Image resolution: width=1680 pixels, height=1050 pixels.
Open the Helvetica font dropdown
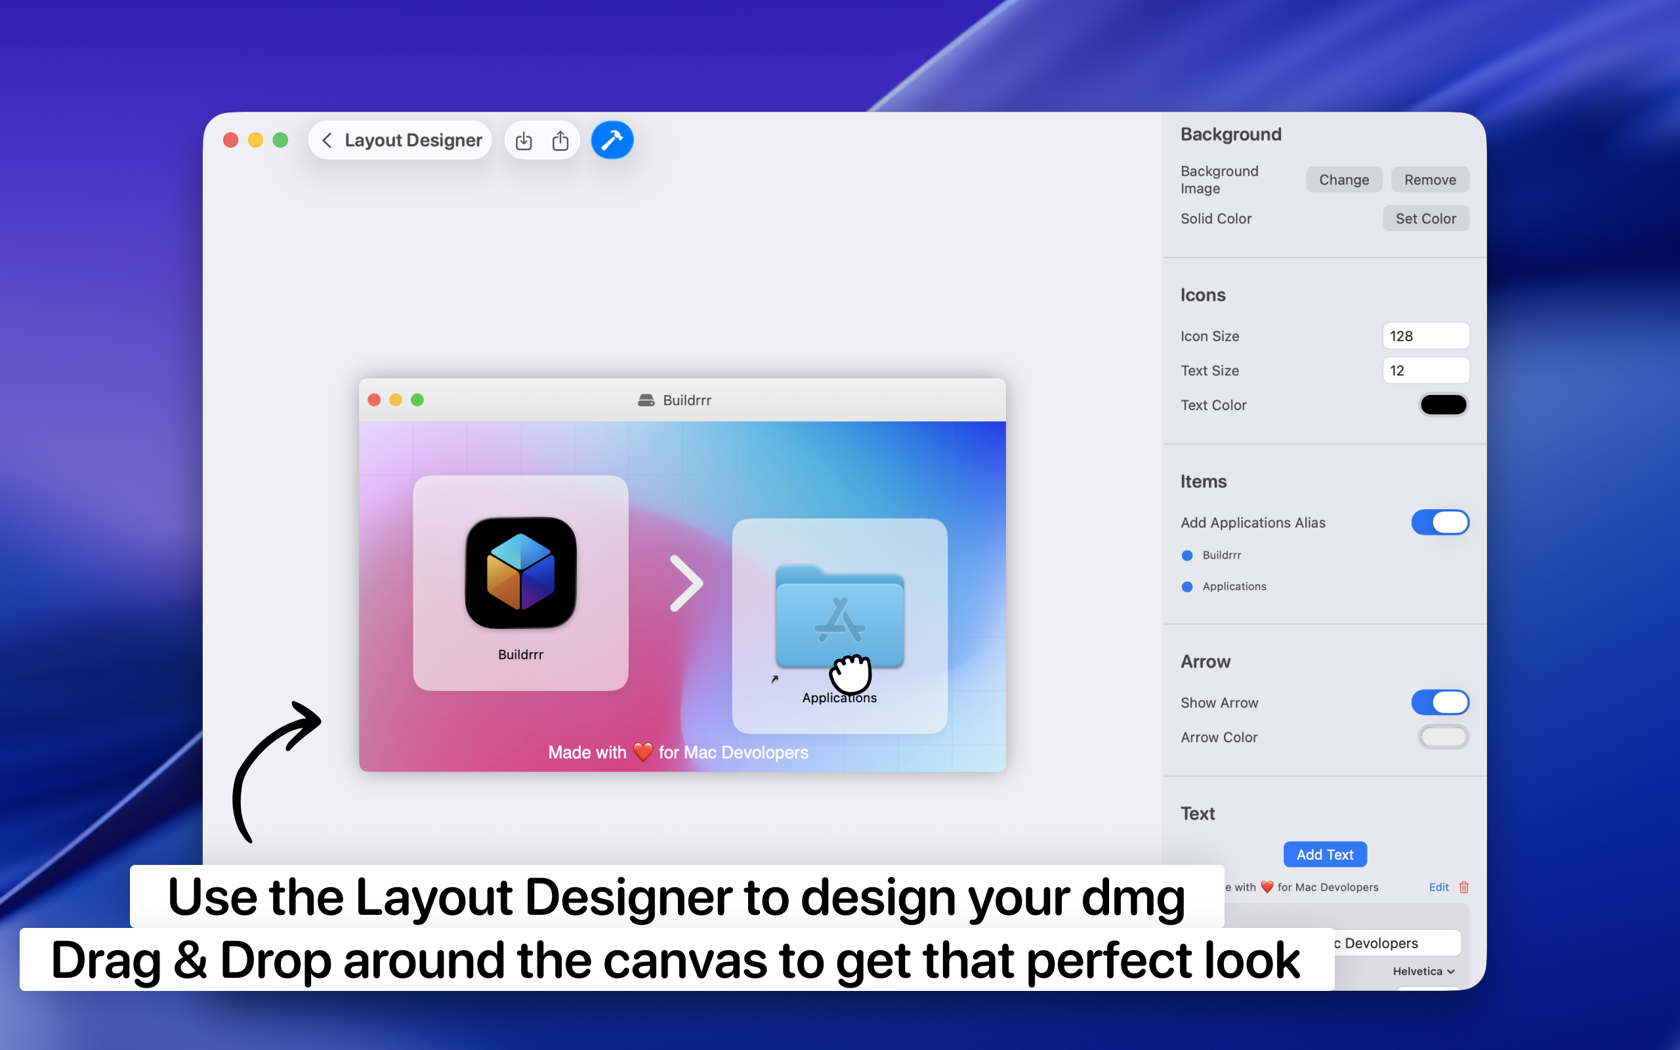(1423, 971)
